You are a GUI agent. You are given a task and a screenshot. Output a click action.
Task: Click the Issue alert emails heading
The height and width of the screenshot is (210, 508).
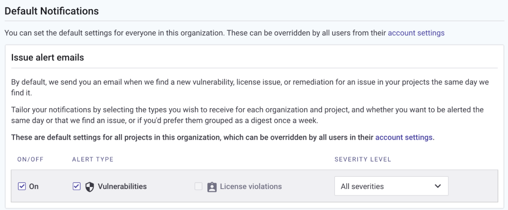click(48, 57)
